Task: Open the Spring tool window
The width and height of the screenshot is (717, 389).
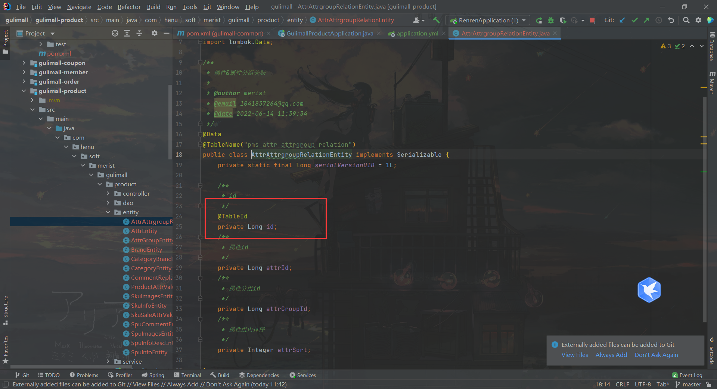Action: click(153, 375)
